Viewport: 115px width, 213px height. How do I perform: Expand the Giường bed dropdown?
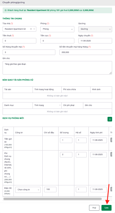[x=95, y=29]
